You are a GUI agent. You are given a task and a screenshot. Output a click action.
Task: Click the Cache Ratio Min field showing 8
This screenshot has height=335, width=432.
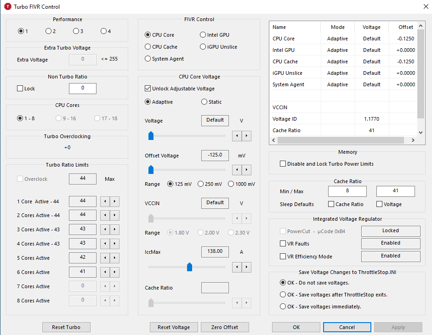coord(347,191)
